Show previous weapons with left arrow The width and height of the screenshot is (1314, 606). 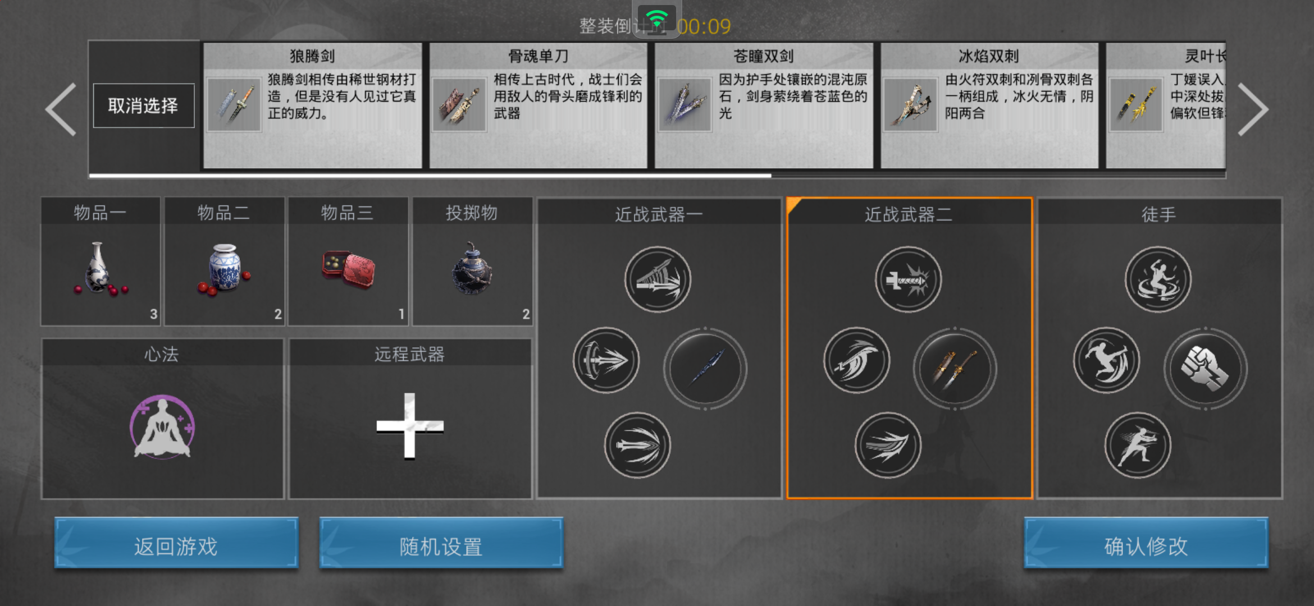coord(61,109)
